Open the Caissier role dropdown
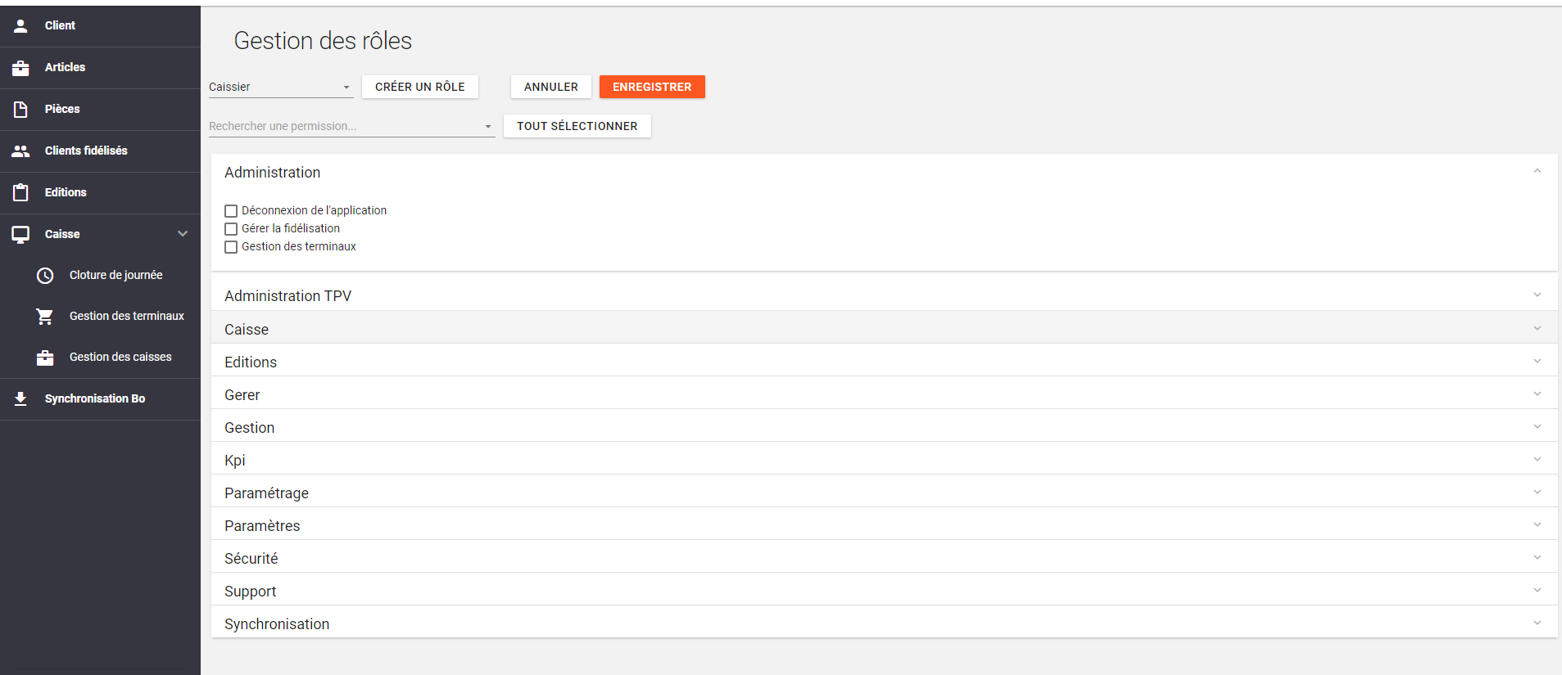1562x675 pixels. [280, 87]
